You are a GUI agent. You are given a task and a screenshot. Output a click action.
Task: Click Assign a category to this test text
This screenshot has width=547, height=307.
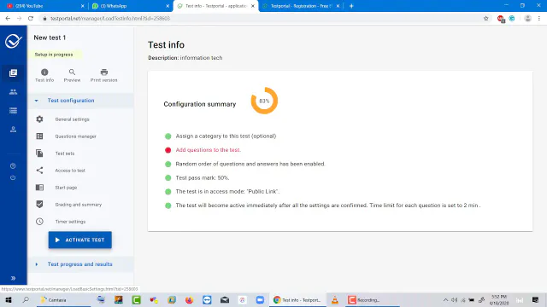click(x=226, y=136)
